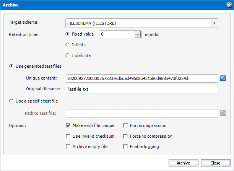
Task: Close the Archive dialog with X icon
Action: coord(228,5)
